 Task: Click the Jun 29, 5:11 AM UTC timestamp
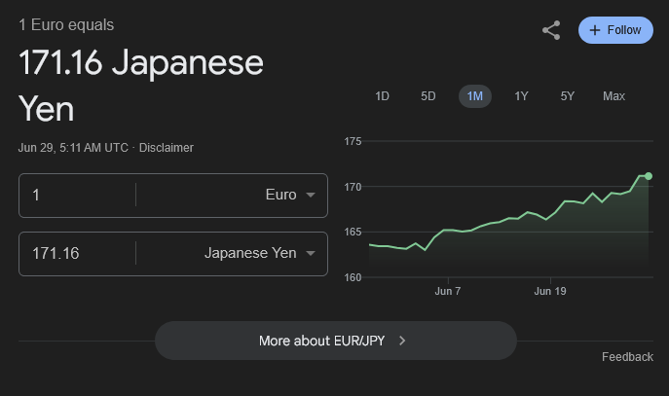click(x=73, y=148)
